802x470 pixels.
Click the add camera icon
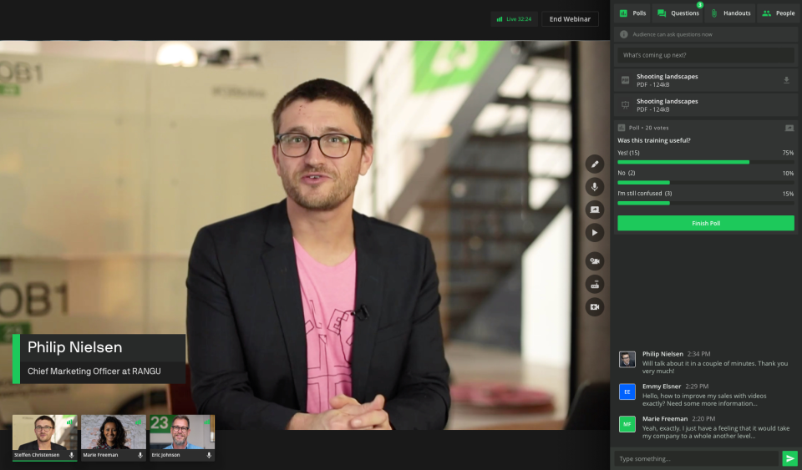point(594,307)
